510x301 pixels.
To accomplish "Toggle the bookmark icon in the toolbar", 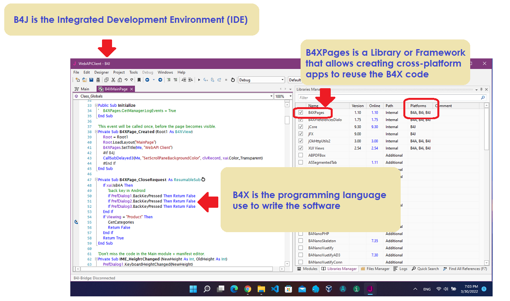I will 139,80.
